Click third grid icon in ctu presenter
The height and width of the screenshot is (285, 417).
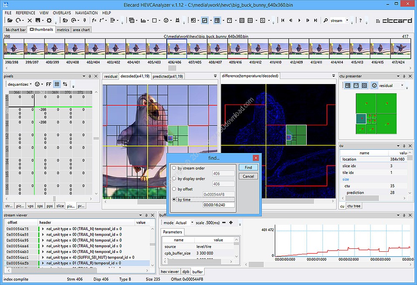(x=364, y=85)
